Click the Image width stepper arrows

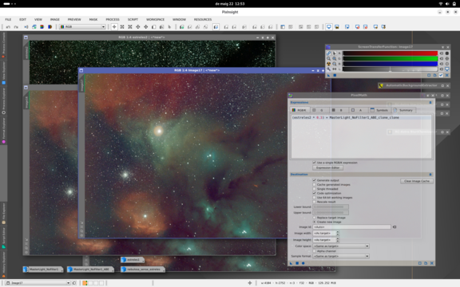(338, 234)
